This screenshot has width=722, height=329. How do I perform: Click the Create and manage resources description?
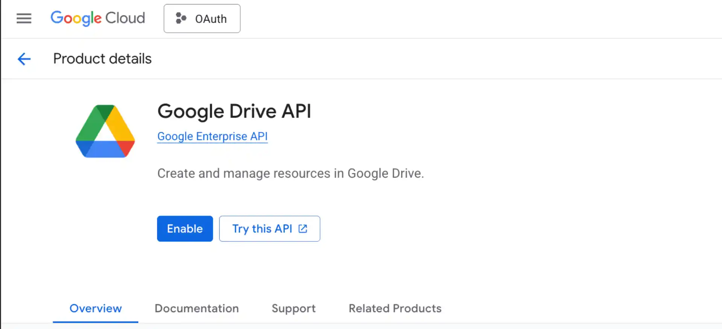[290, 174]
